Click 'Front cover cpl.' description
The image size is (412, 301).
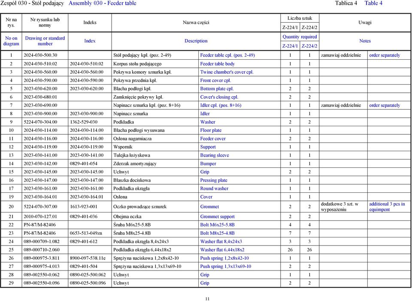(x=215, y=80)
